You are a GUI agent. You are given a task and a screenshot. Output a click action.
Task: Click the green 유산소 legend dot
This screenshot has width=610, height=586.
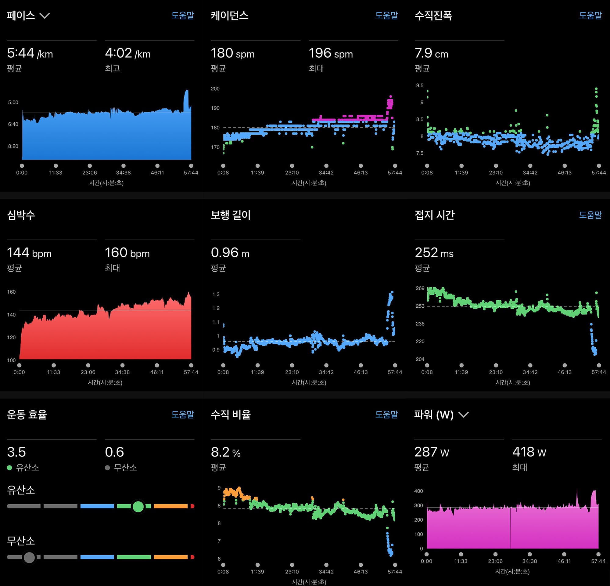(9, 468)
